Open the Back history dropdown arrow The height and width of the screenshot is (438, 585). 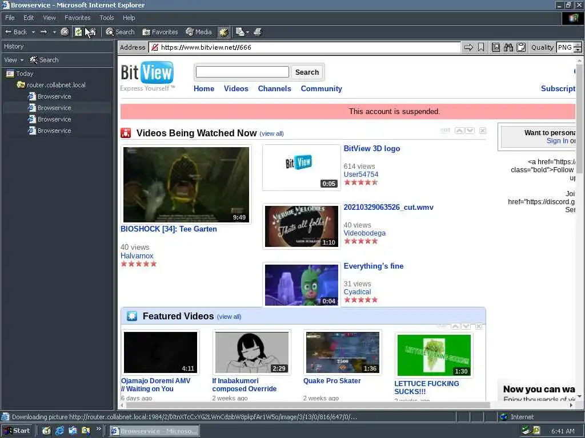pyautogui.click(x=33, y=32)
